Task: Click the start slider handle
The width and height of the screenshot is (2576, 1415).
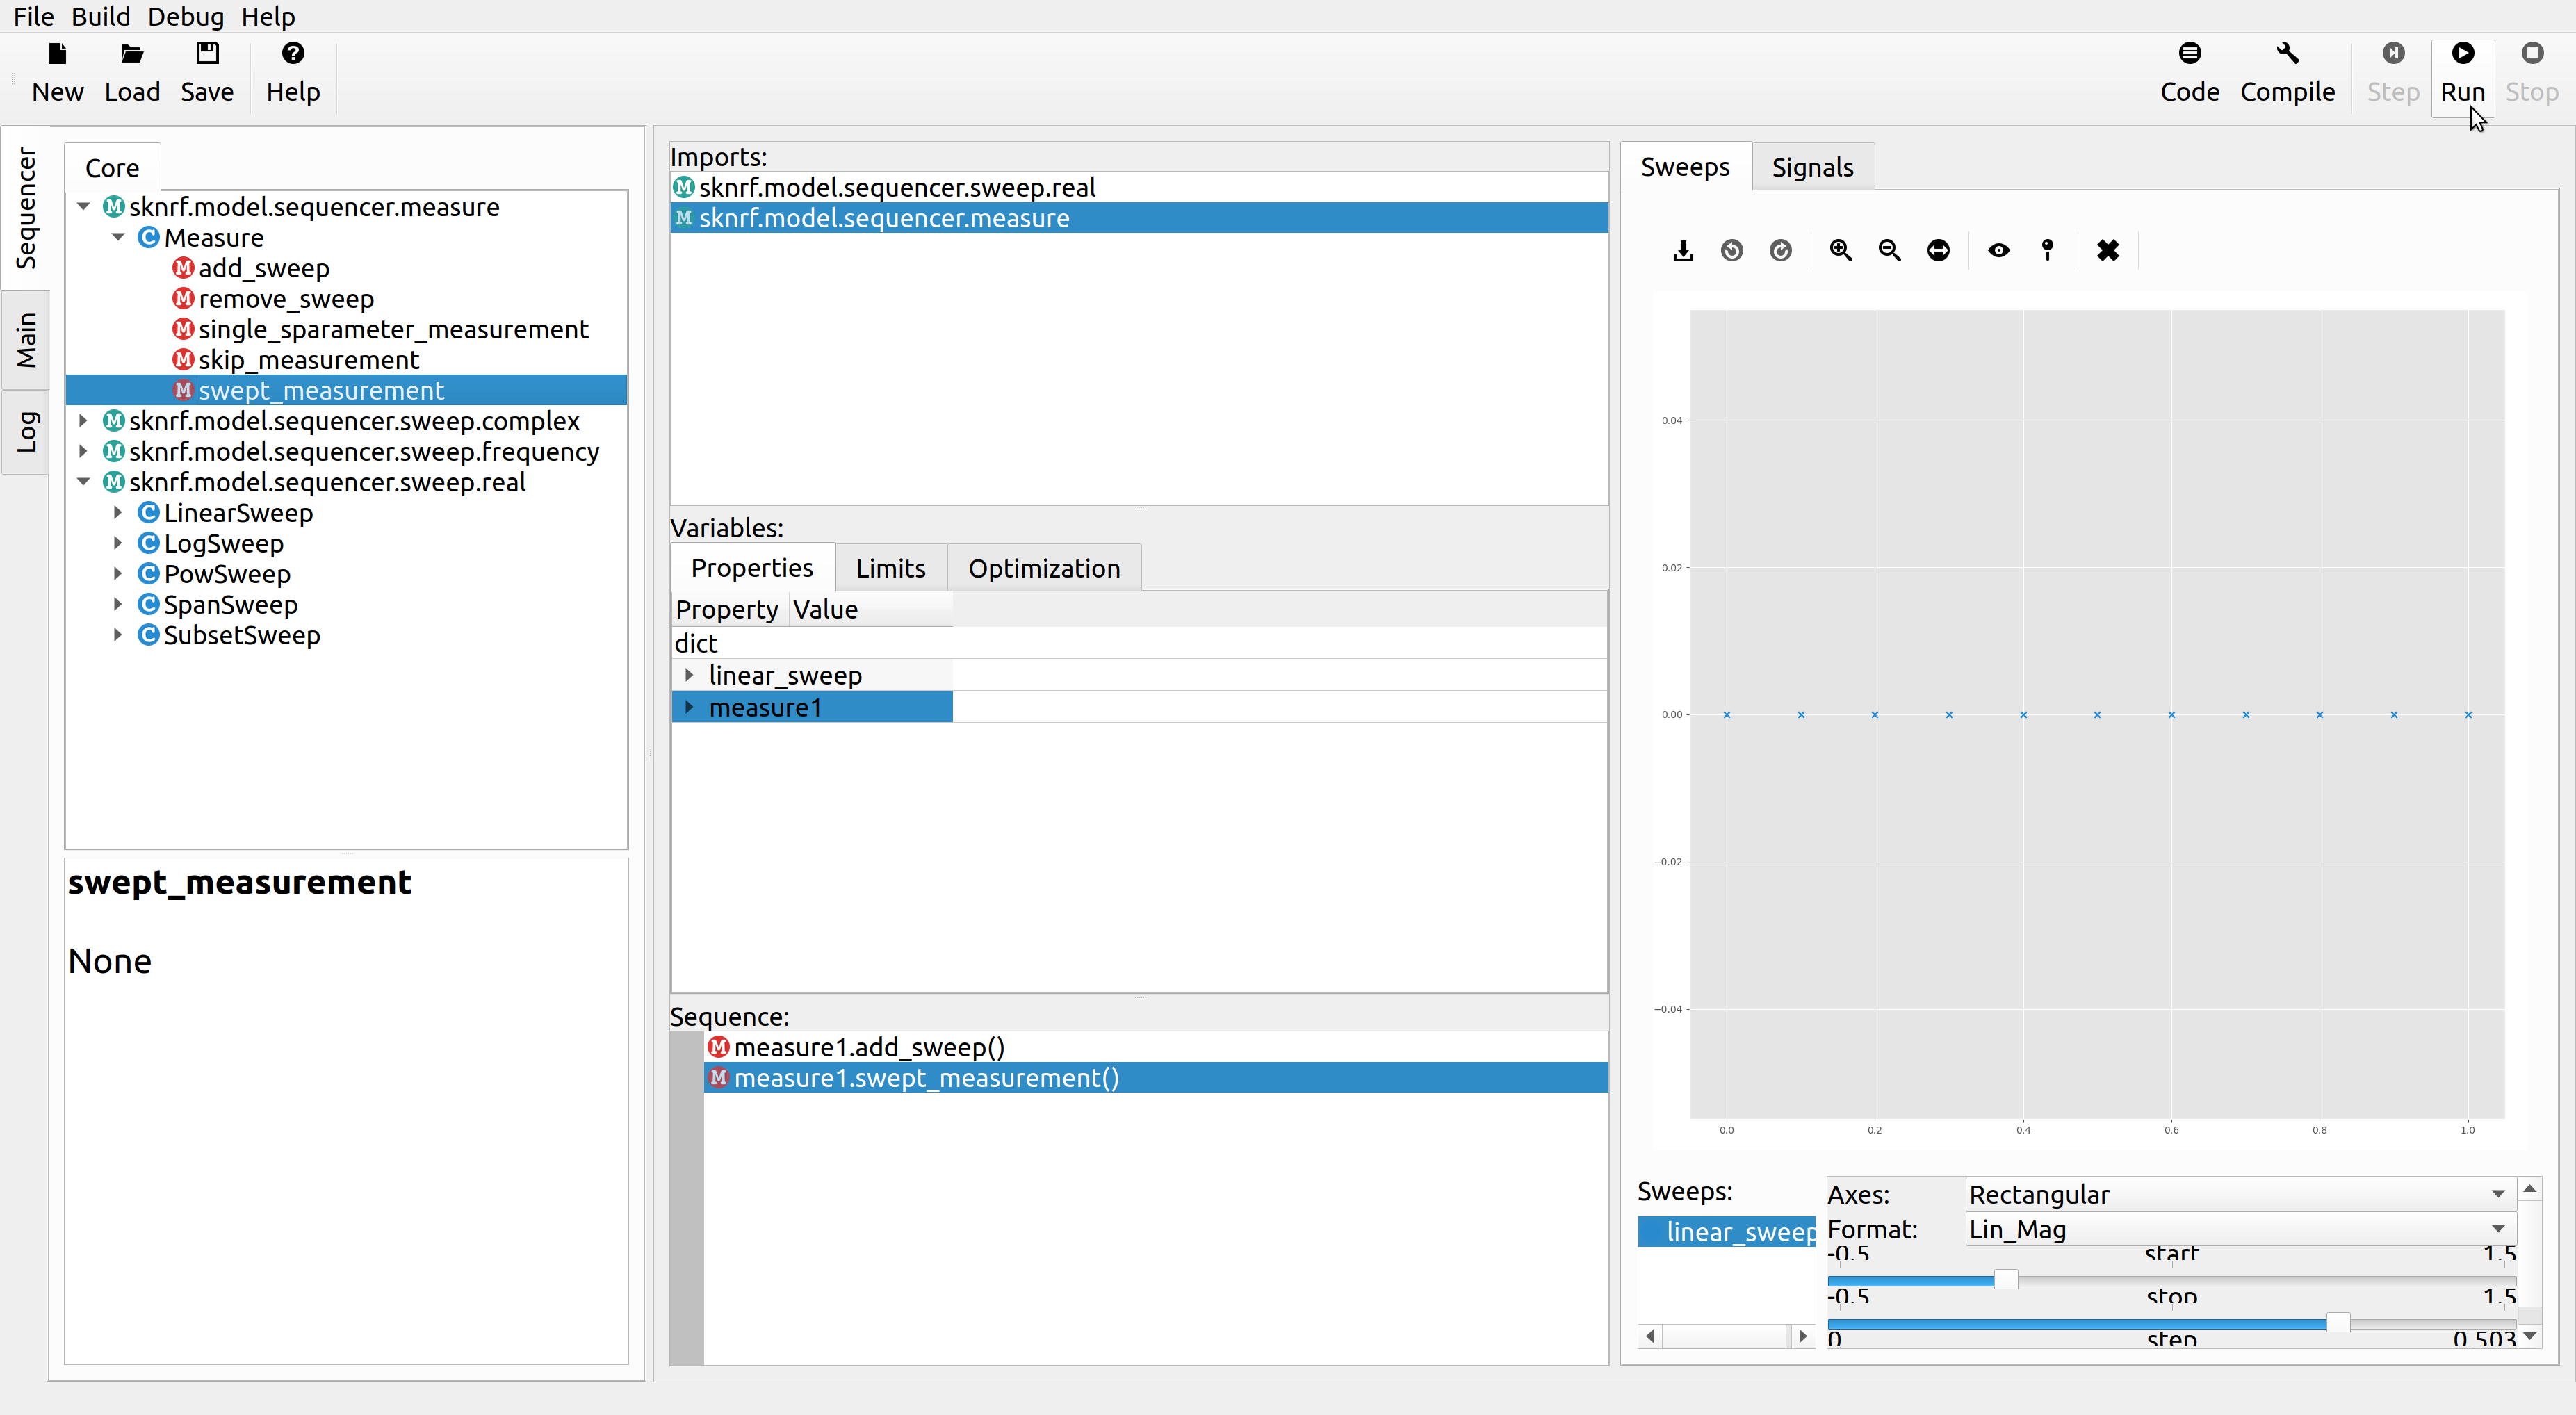Action: coord(2005,1280)
